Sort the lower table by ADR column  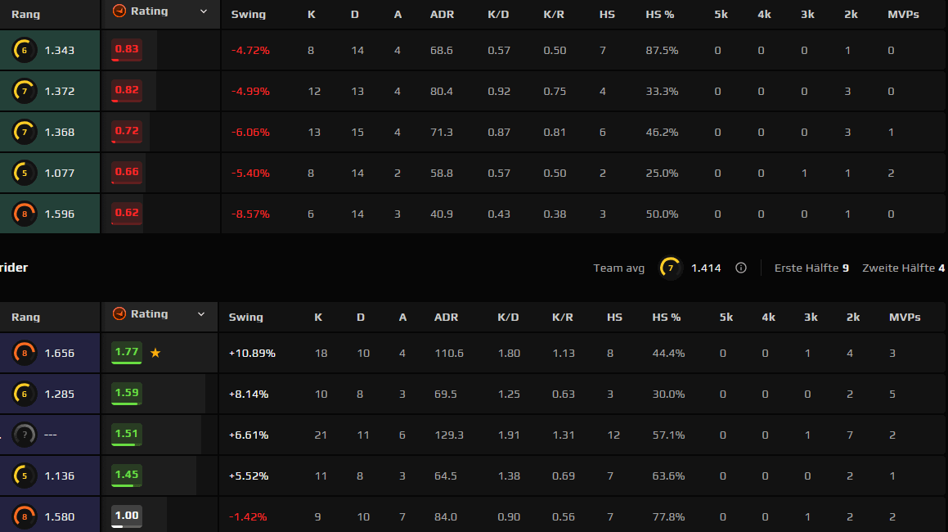(x=446, y=317)
